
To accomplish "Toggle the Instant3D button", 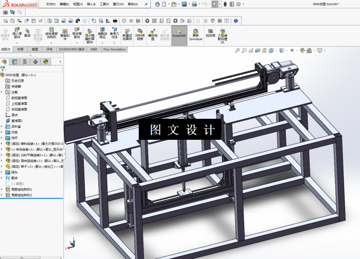I will 179,35.
